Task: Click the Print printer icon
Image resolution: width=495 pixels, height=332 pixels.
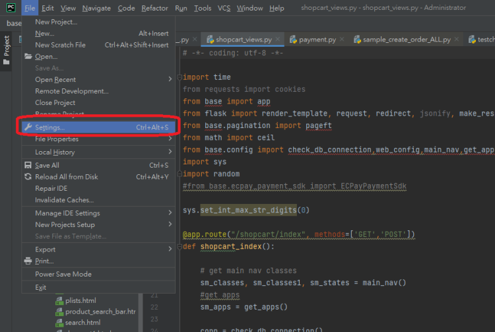Action: point(28,261)
